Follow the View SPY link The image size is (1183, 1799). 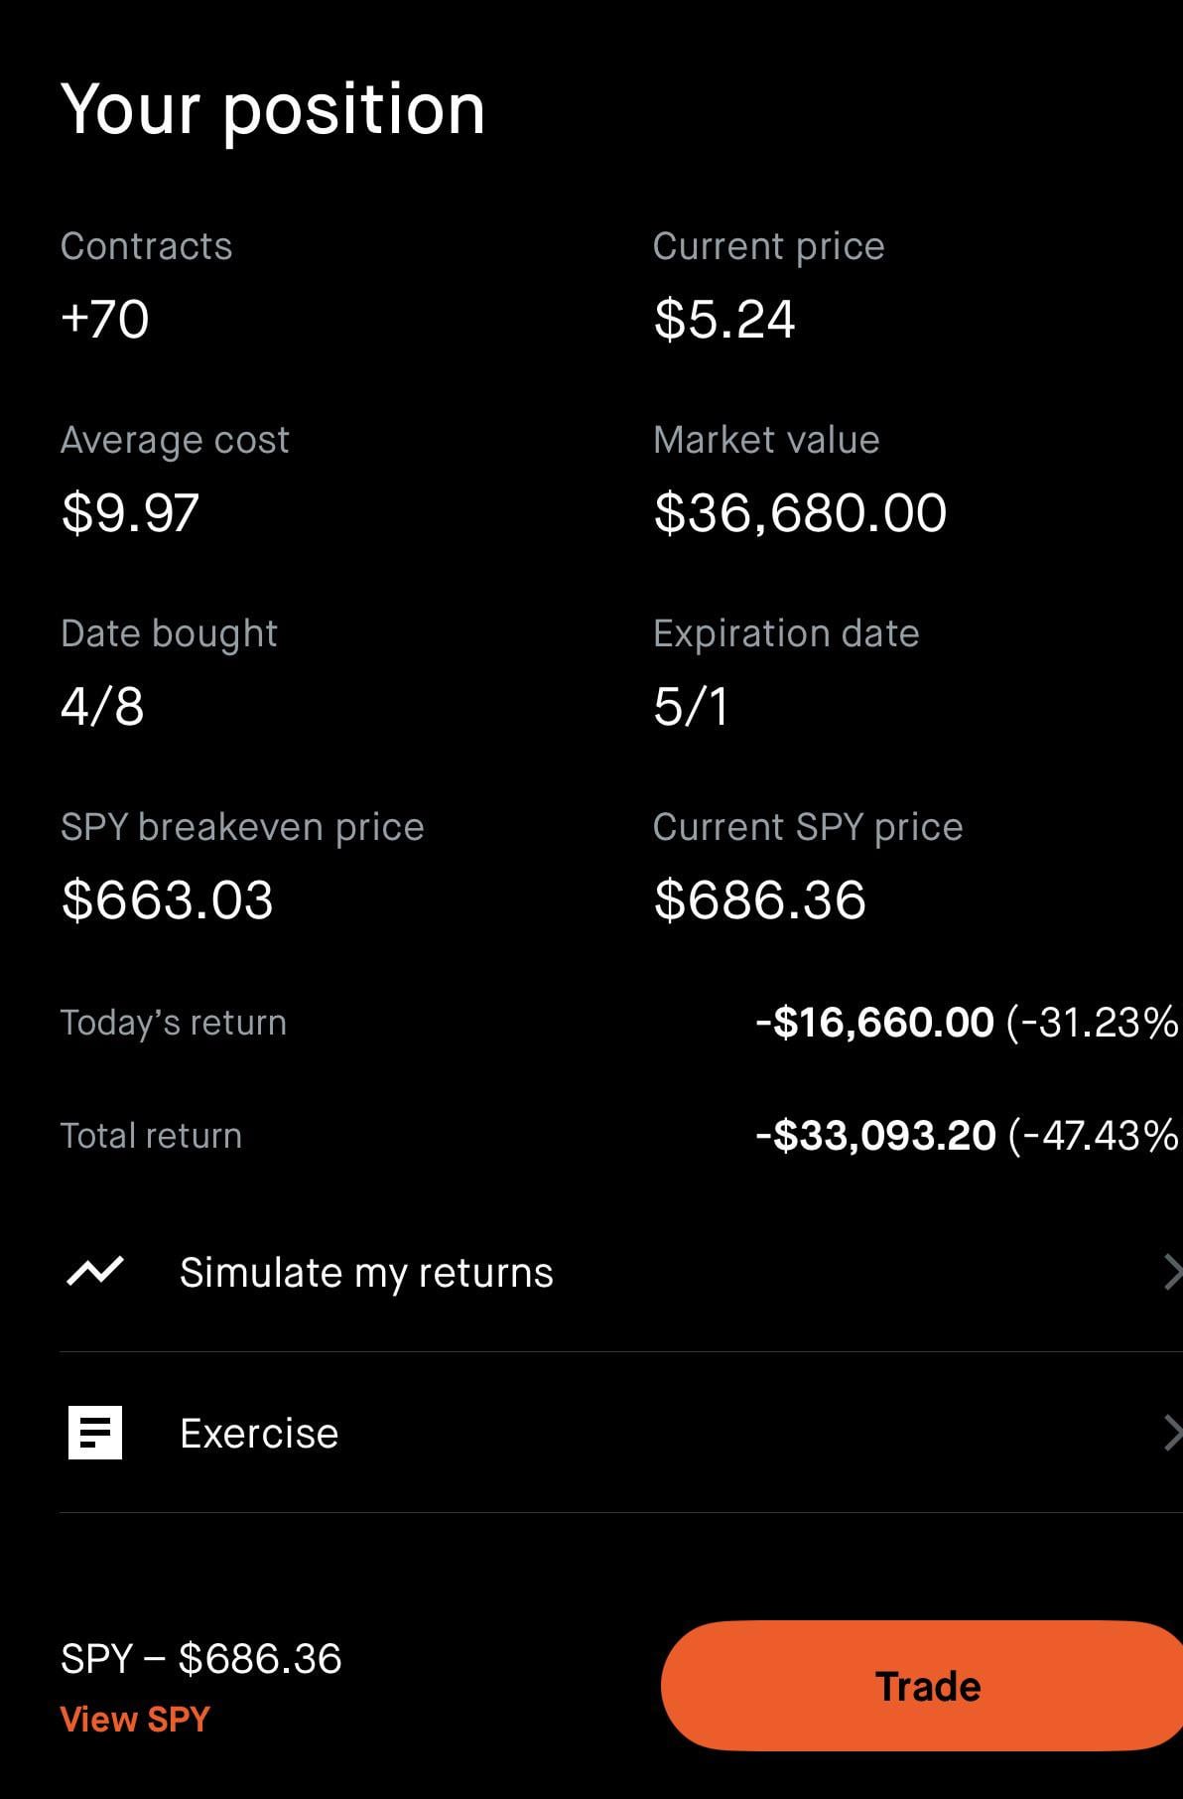[135, 1719]
